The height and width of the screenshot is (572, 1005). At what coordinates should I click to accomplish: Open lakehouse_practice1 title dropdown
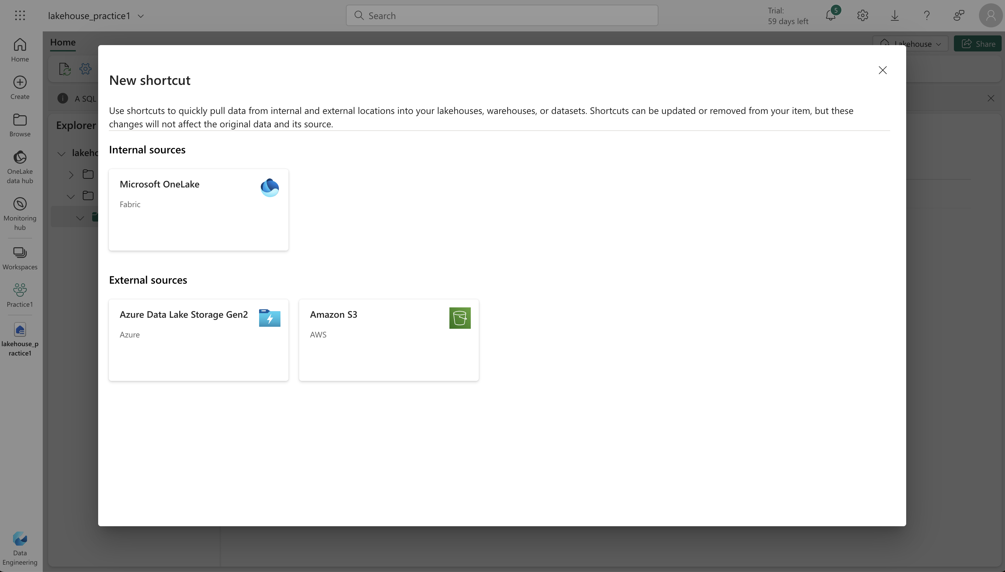pos(141,16)
